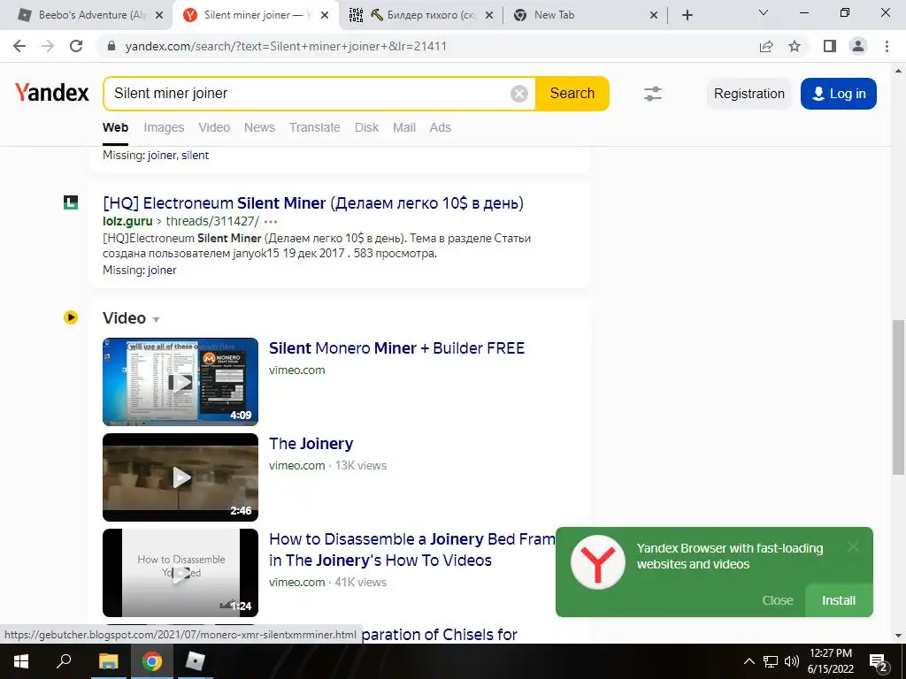Open a new browser tab
The height and width of the screenshot is (679, 906).
click(x=687, y=15)
